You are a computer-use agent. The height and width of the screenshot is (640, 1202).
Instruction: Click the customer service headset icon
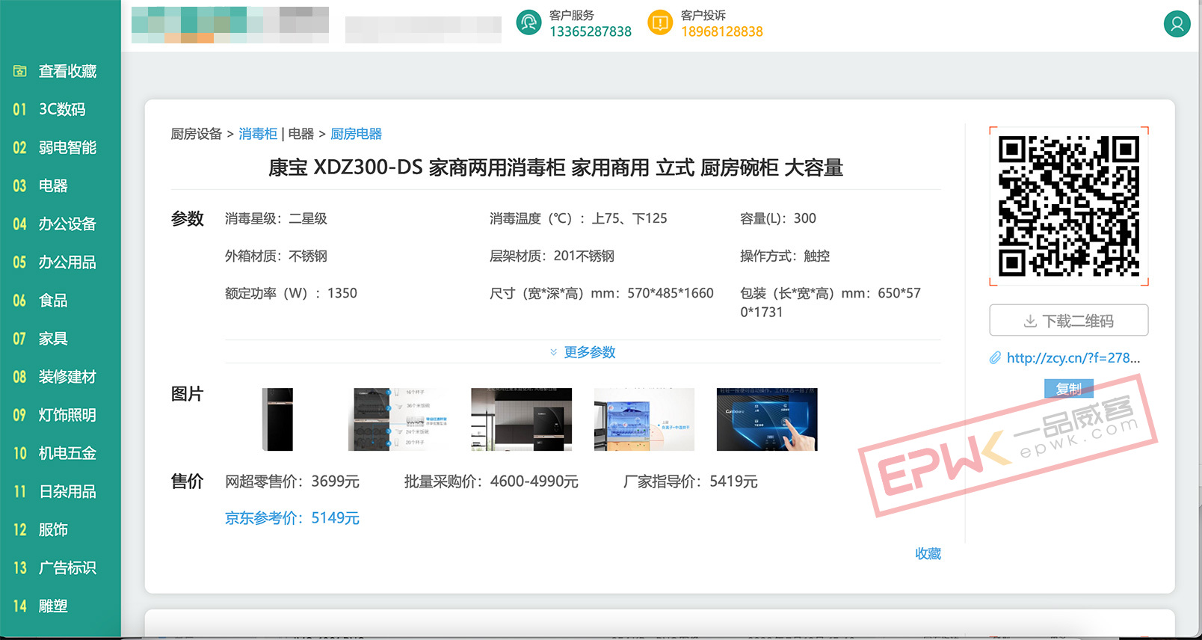point(528,22)
